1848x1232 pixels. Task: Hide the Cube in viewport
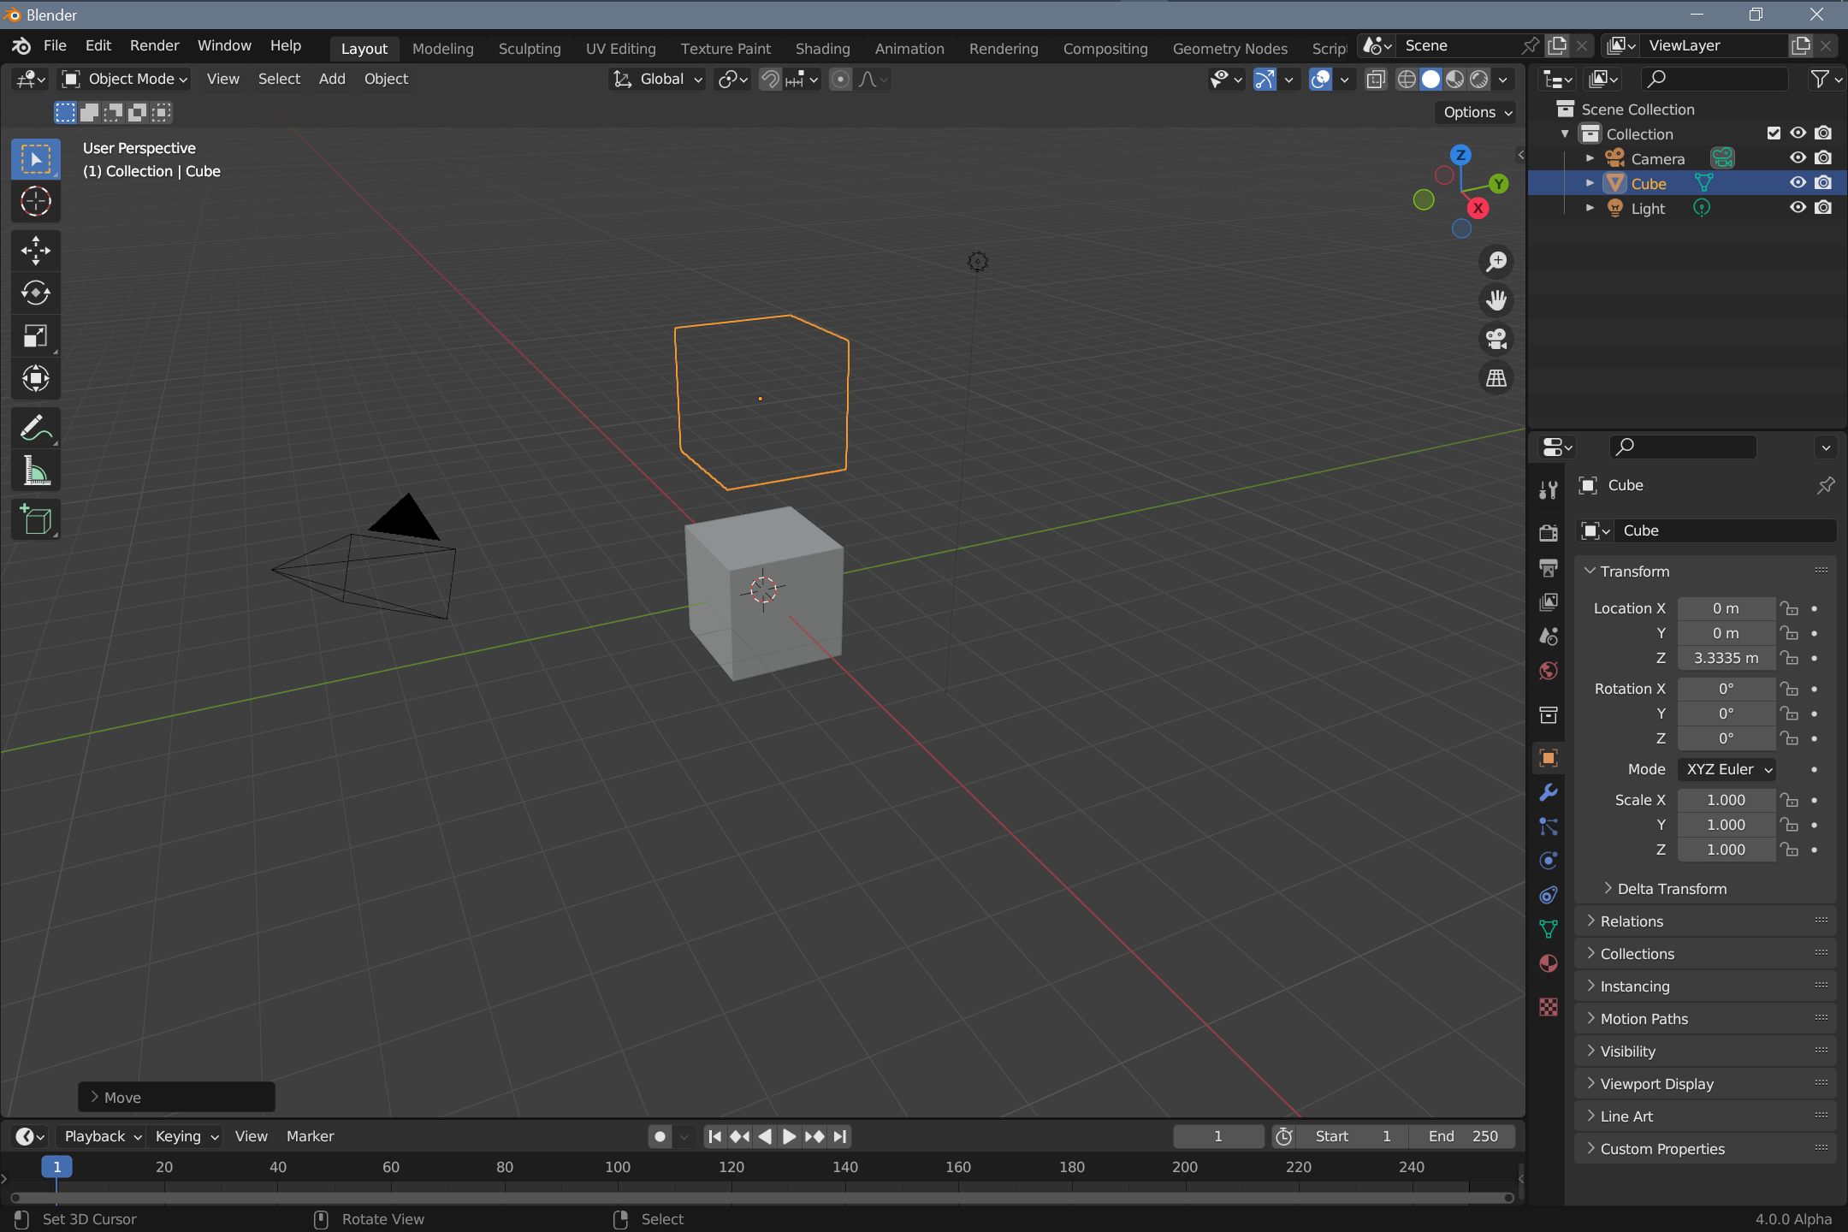point(1798,183)
